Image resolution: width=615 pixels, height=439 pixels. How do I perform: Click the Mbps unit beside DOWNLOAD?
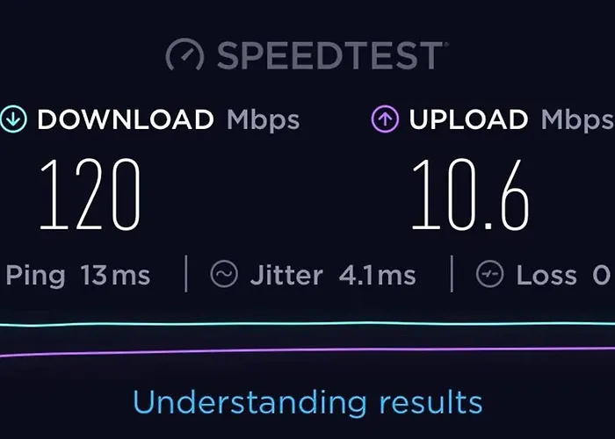(x=264, y=120)
